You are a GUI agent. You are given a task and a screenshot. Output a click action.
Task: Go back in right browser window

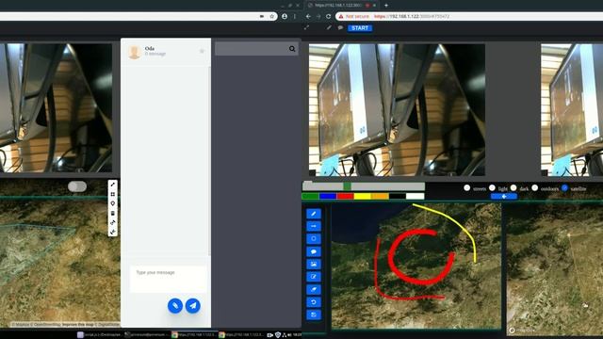(308, 17)
